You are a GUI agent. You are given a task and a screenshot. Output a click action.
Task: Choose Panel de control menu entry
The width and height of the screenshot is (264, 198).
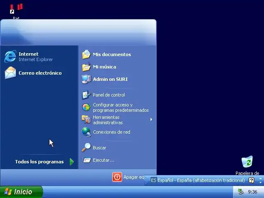coord(109,95)
